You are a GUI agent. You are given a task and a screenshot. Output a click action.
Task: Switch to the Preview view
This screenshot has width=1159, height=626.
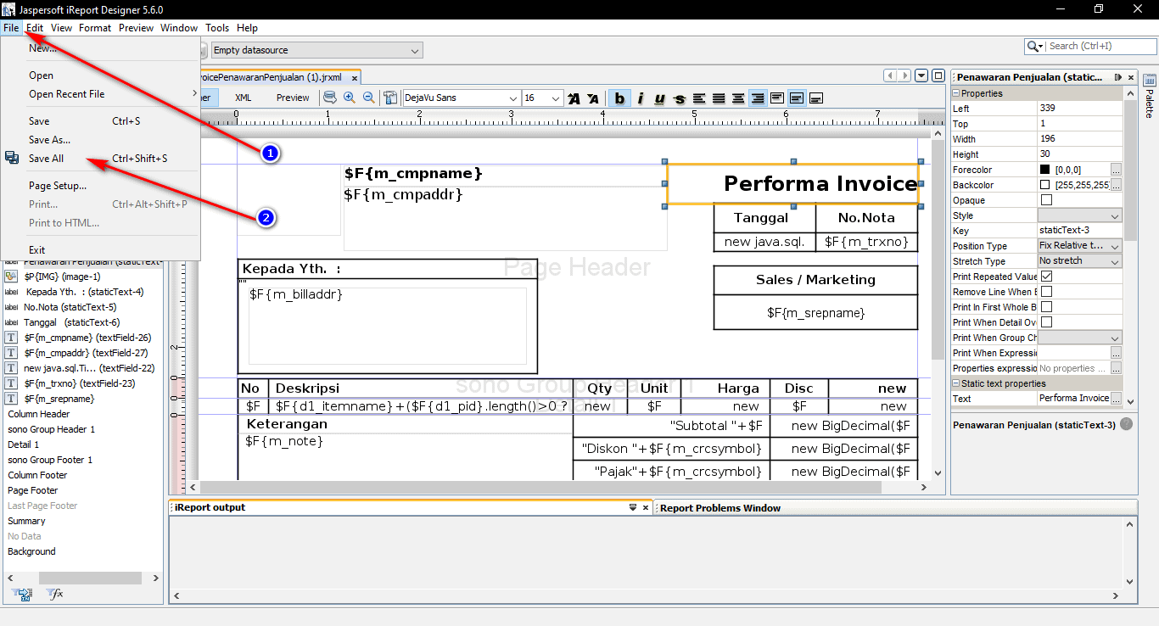click(x=293, y=98)
